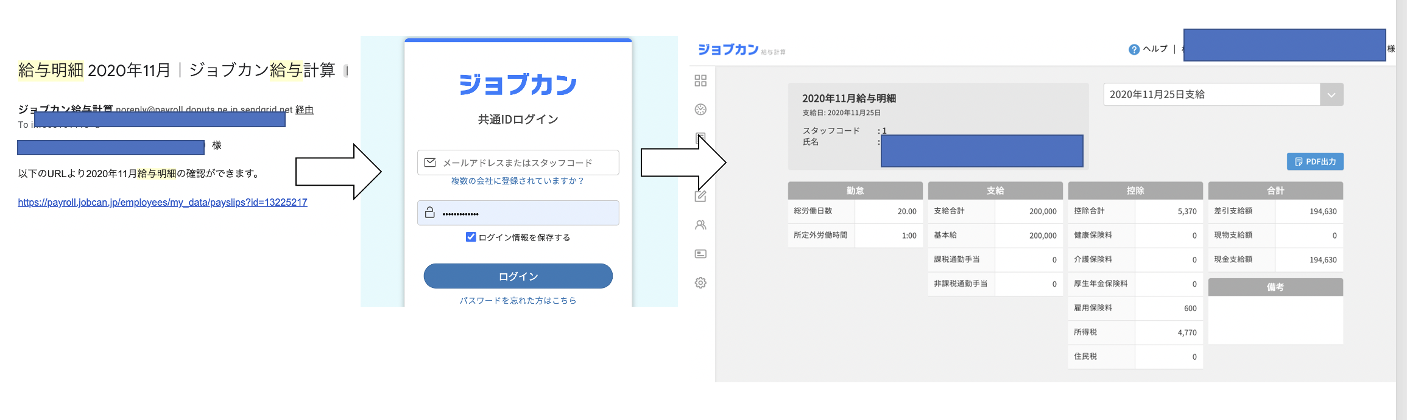Select the 所定外労働時間 row label
The height and width of the screenshot is (420, 1407).
(820, 235)
